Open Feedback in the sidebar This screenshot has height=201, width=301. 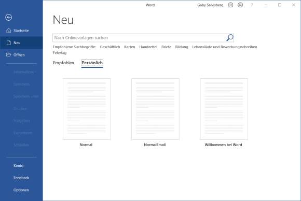tap(21, 178)
